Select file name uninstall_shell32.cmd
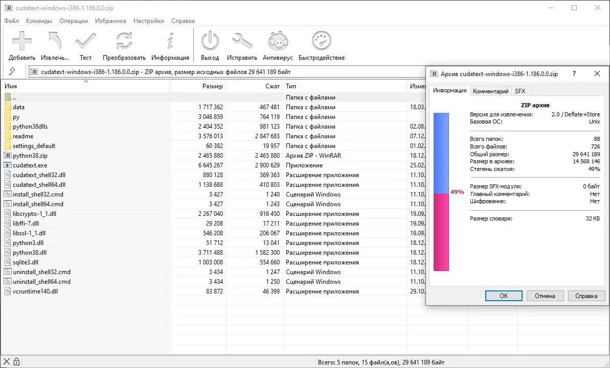This screenshot has width=610, height=368. [x=41, y=272]
